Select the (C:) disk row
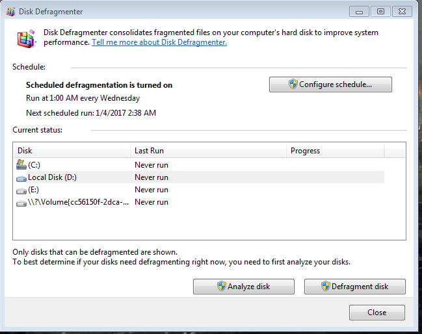422x334 pixels. [199, 165]
